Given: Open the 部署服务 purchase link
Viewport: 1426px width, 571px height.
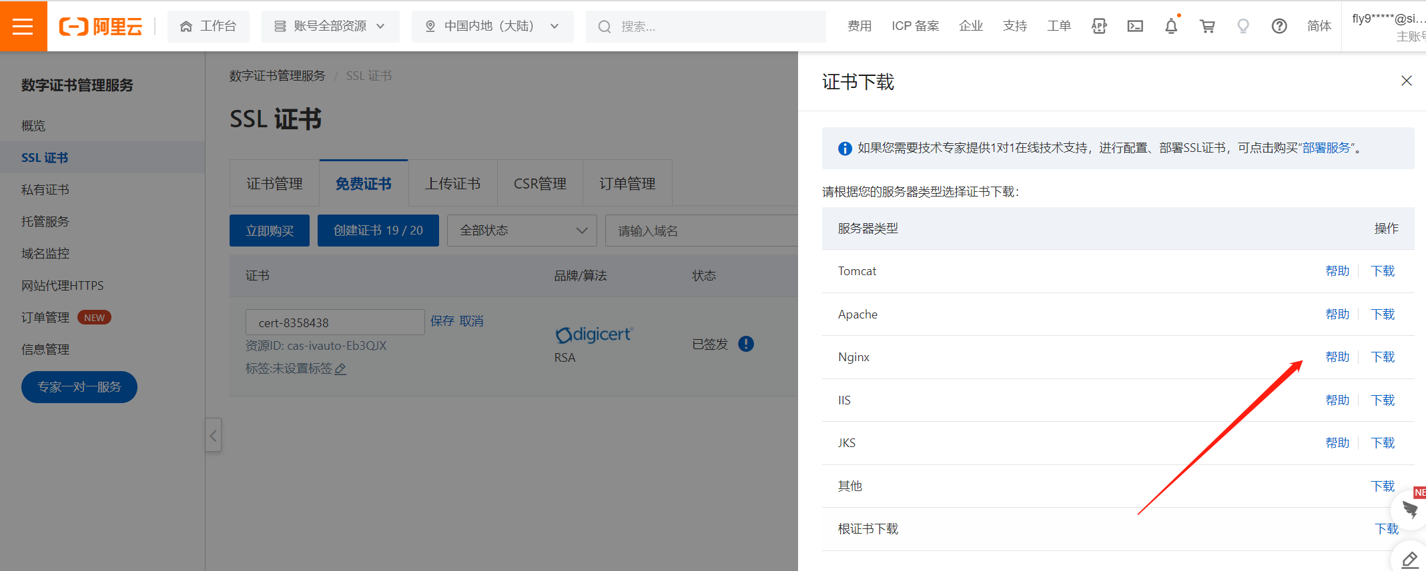Looking at the screenshot, I should [1327, 148].
